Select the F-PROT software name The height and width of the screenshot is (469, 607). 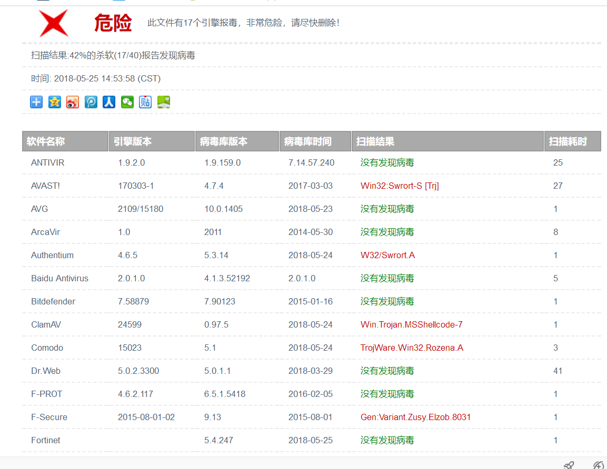pyautogui.click(x=46, y=394)
